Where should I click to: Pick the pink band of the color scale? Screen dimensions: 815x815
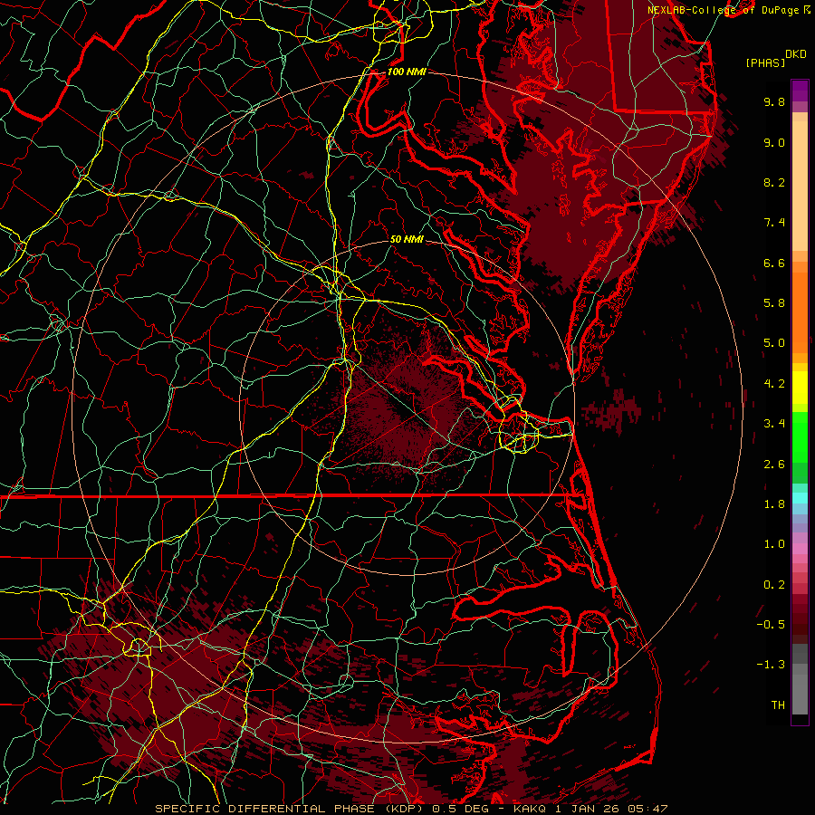pyautogui.click(x=800, y=549)
